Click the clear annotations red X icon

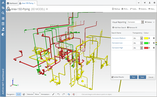pos(74,94)
